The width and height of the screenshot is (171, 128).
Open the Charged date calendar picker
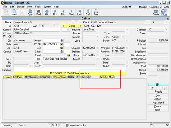click(98, 48)
